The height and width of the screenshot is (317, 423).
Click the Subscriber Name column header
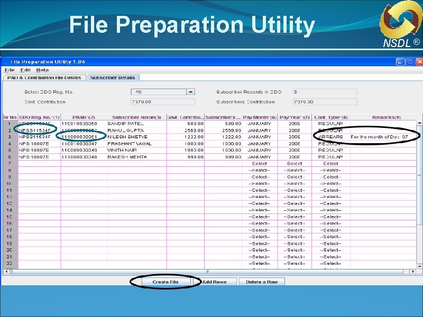click(x=136, y=117)
